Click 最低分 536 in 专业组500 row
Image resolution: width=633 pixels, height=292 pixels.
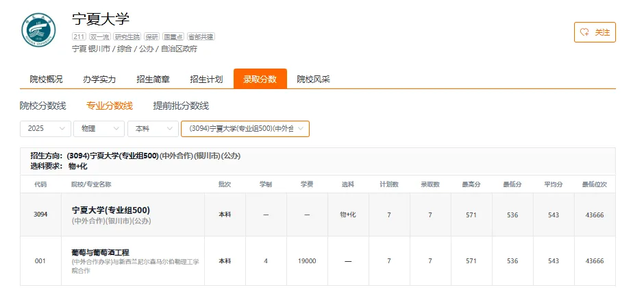pyautogui.click(x=512, y=215)
